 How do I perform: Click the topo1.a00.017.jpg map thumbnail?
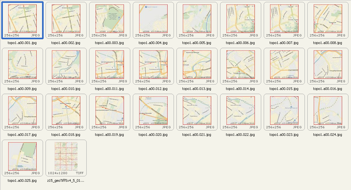(x=22, y=111)
